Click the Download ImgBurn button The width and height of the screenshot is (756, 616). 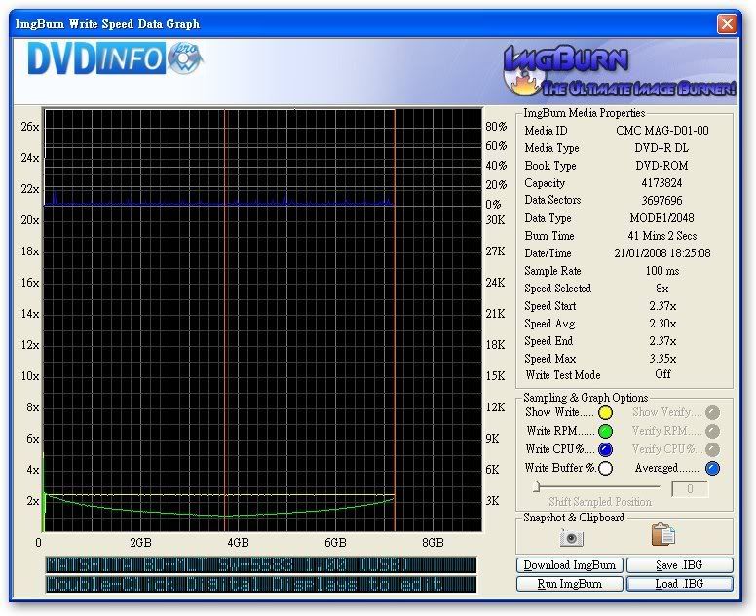(x=569, y=565)
